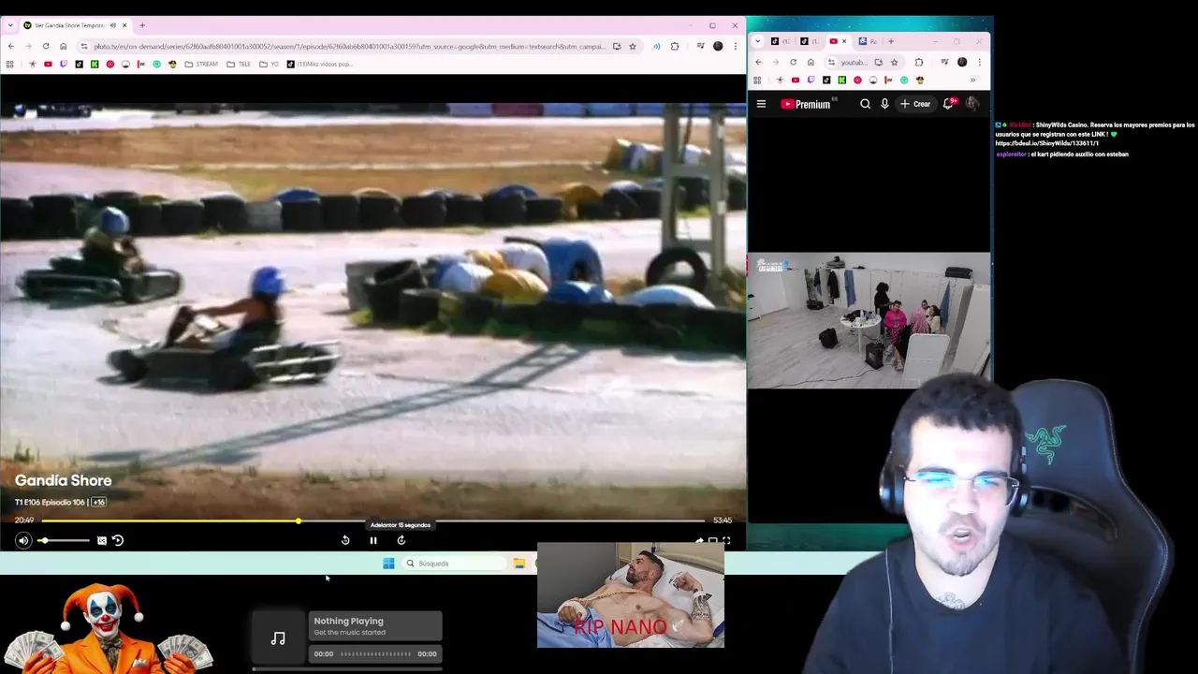The height and width of the screenshot is (674, 1198).
Task: Click the Crear button on YouTube
Action: (x=915, y=104)
